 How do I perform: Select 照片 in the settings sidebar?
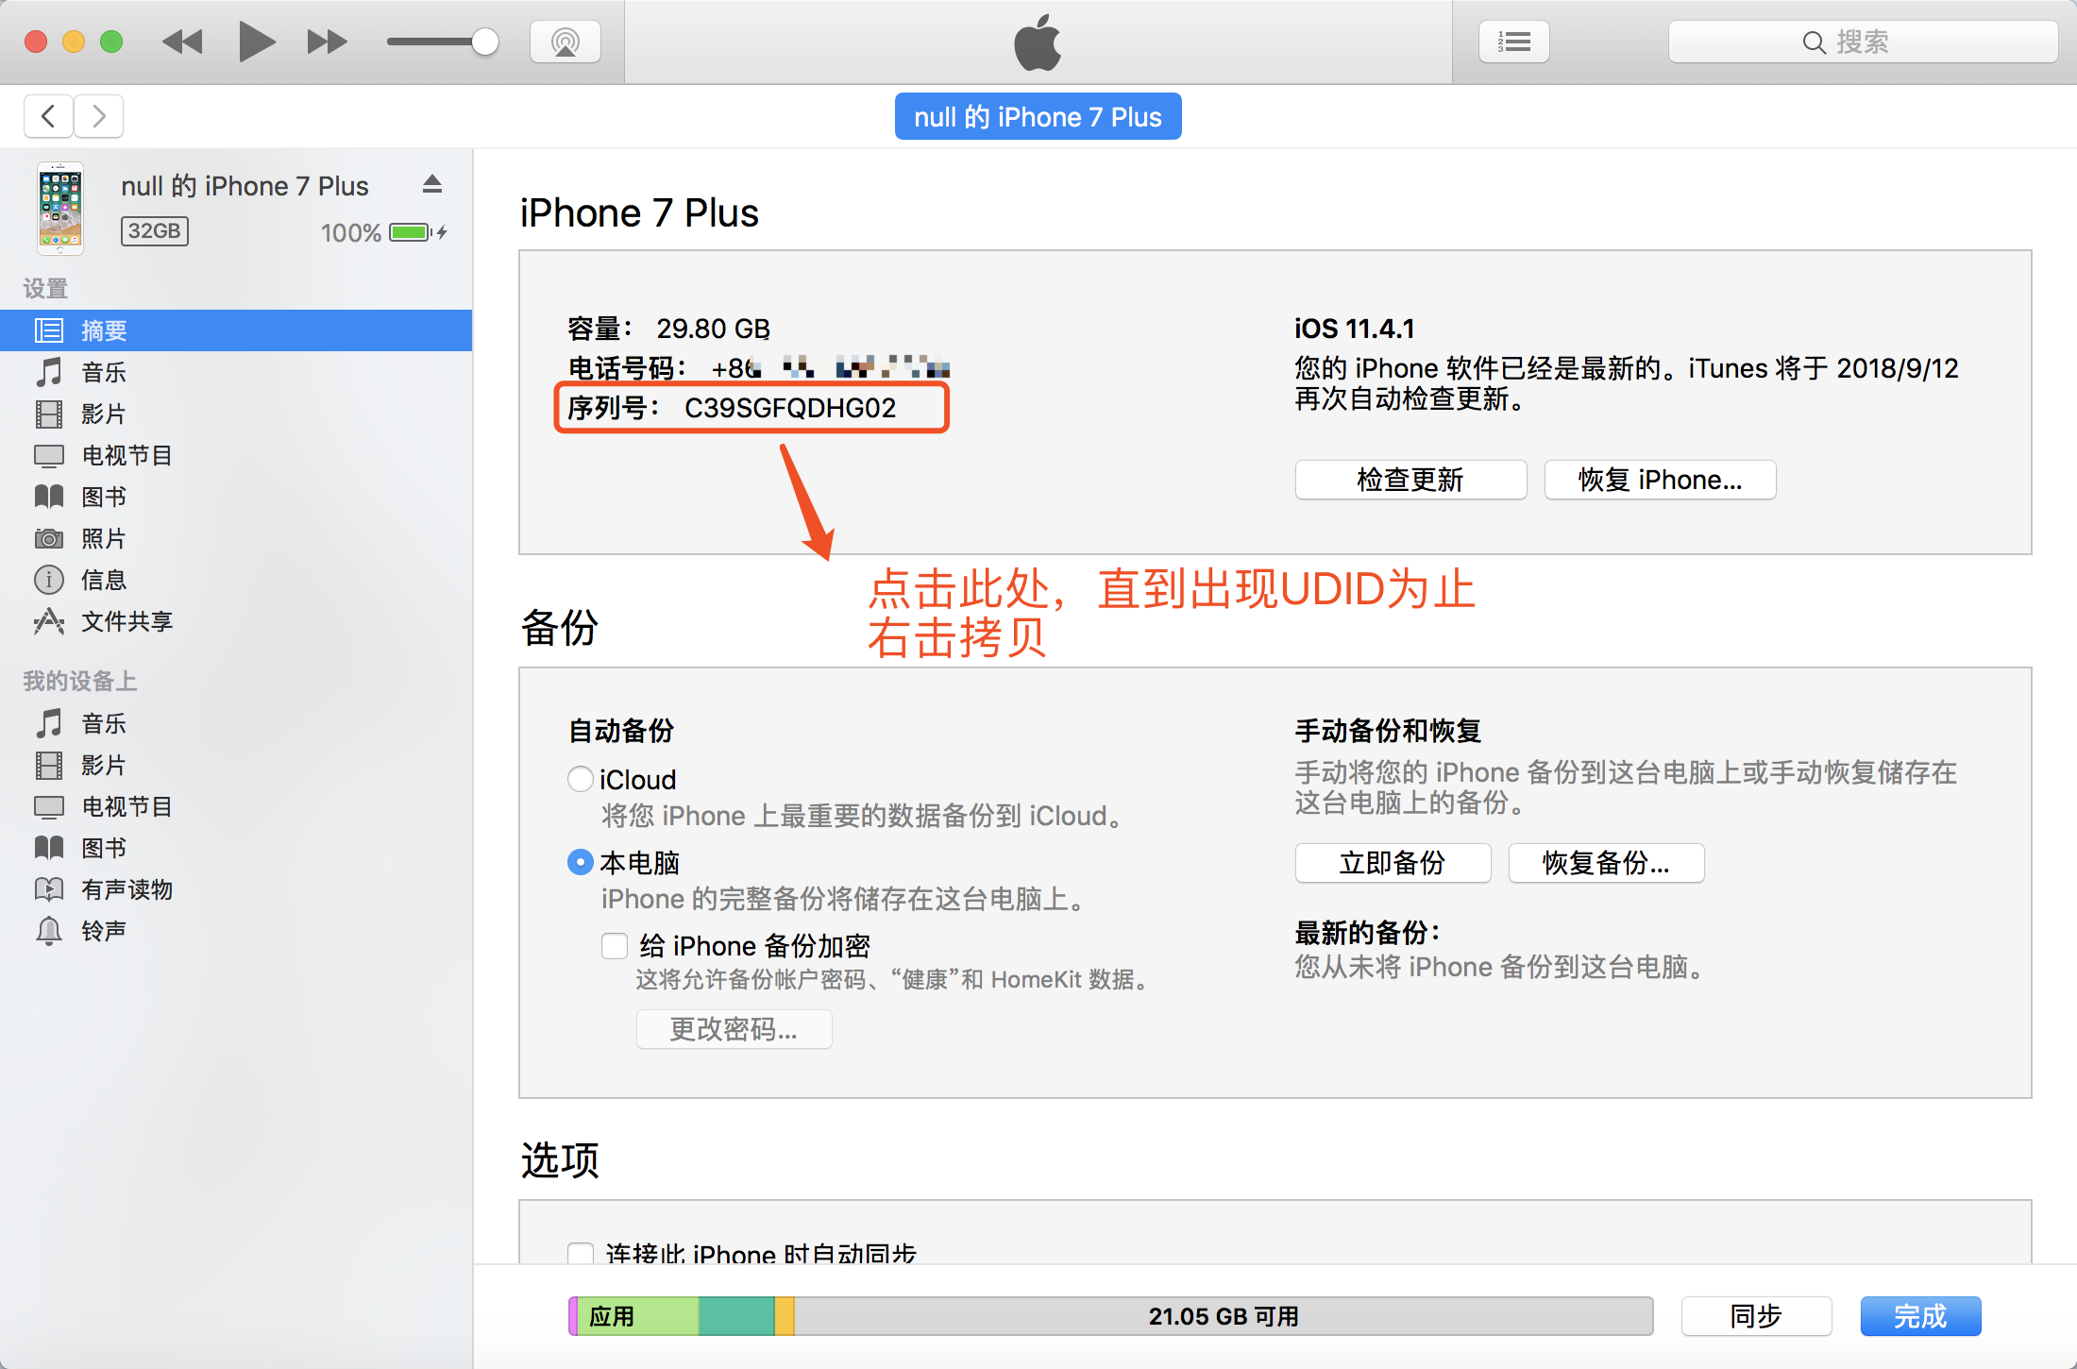click(x=104, y=538)
